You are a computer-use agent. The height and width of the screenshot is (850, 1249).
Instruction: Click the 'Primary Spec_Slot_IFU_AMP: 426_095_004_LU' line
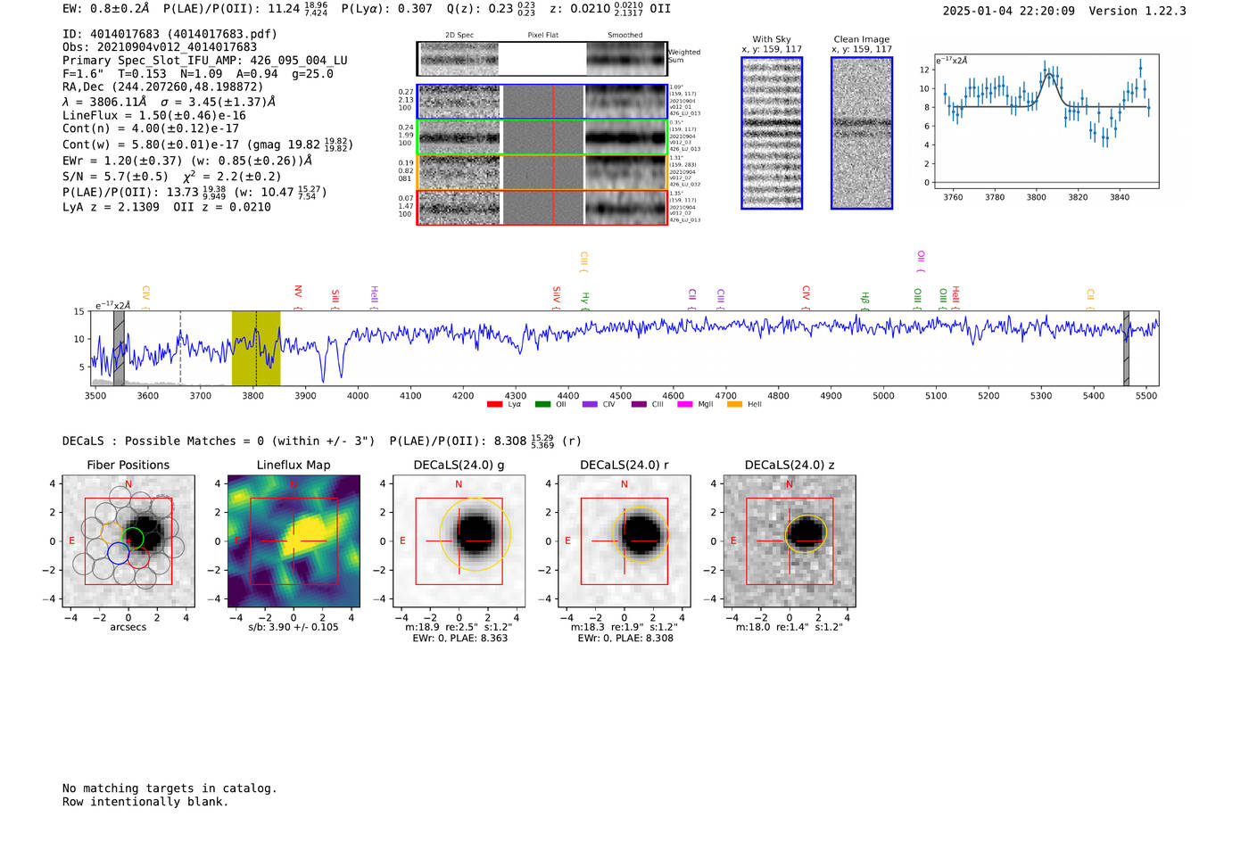tap(205, 61)
